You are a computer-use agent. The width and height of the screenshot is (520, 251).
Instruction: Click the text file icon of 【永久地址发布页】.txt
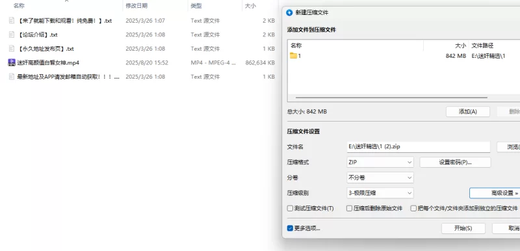pyautogui.click(x=12, y=49)
